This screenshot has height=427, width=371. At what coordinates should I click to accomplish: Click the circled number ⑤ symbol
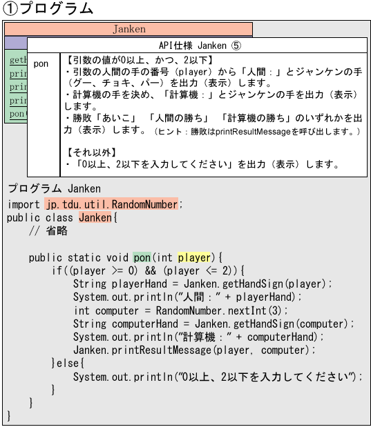[x=236, y=46]
